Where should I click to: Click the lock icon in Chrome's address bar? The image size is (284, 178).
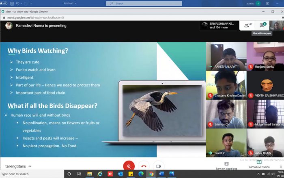click(x=4, y=18)
